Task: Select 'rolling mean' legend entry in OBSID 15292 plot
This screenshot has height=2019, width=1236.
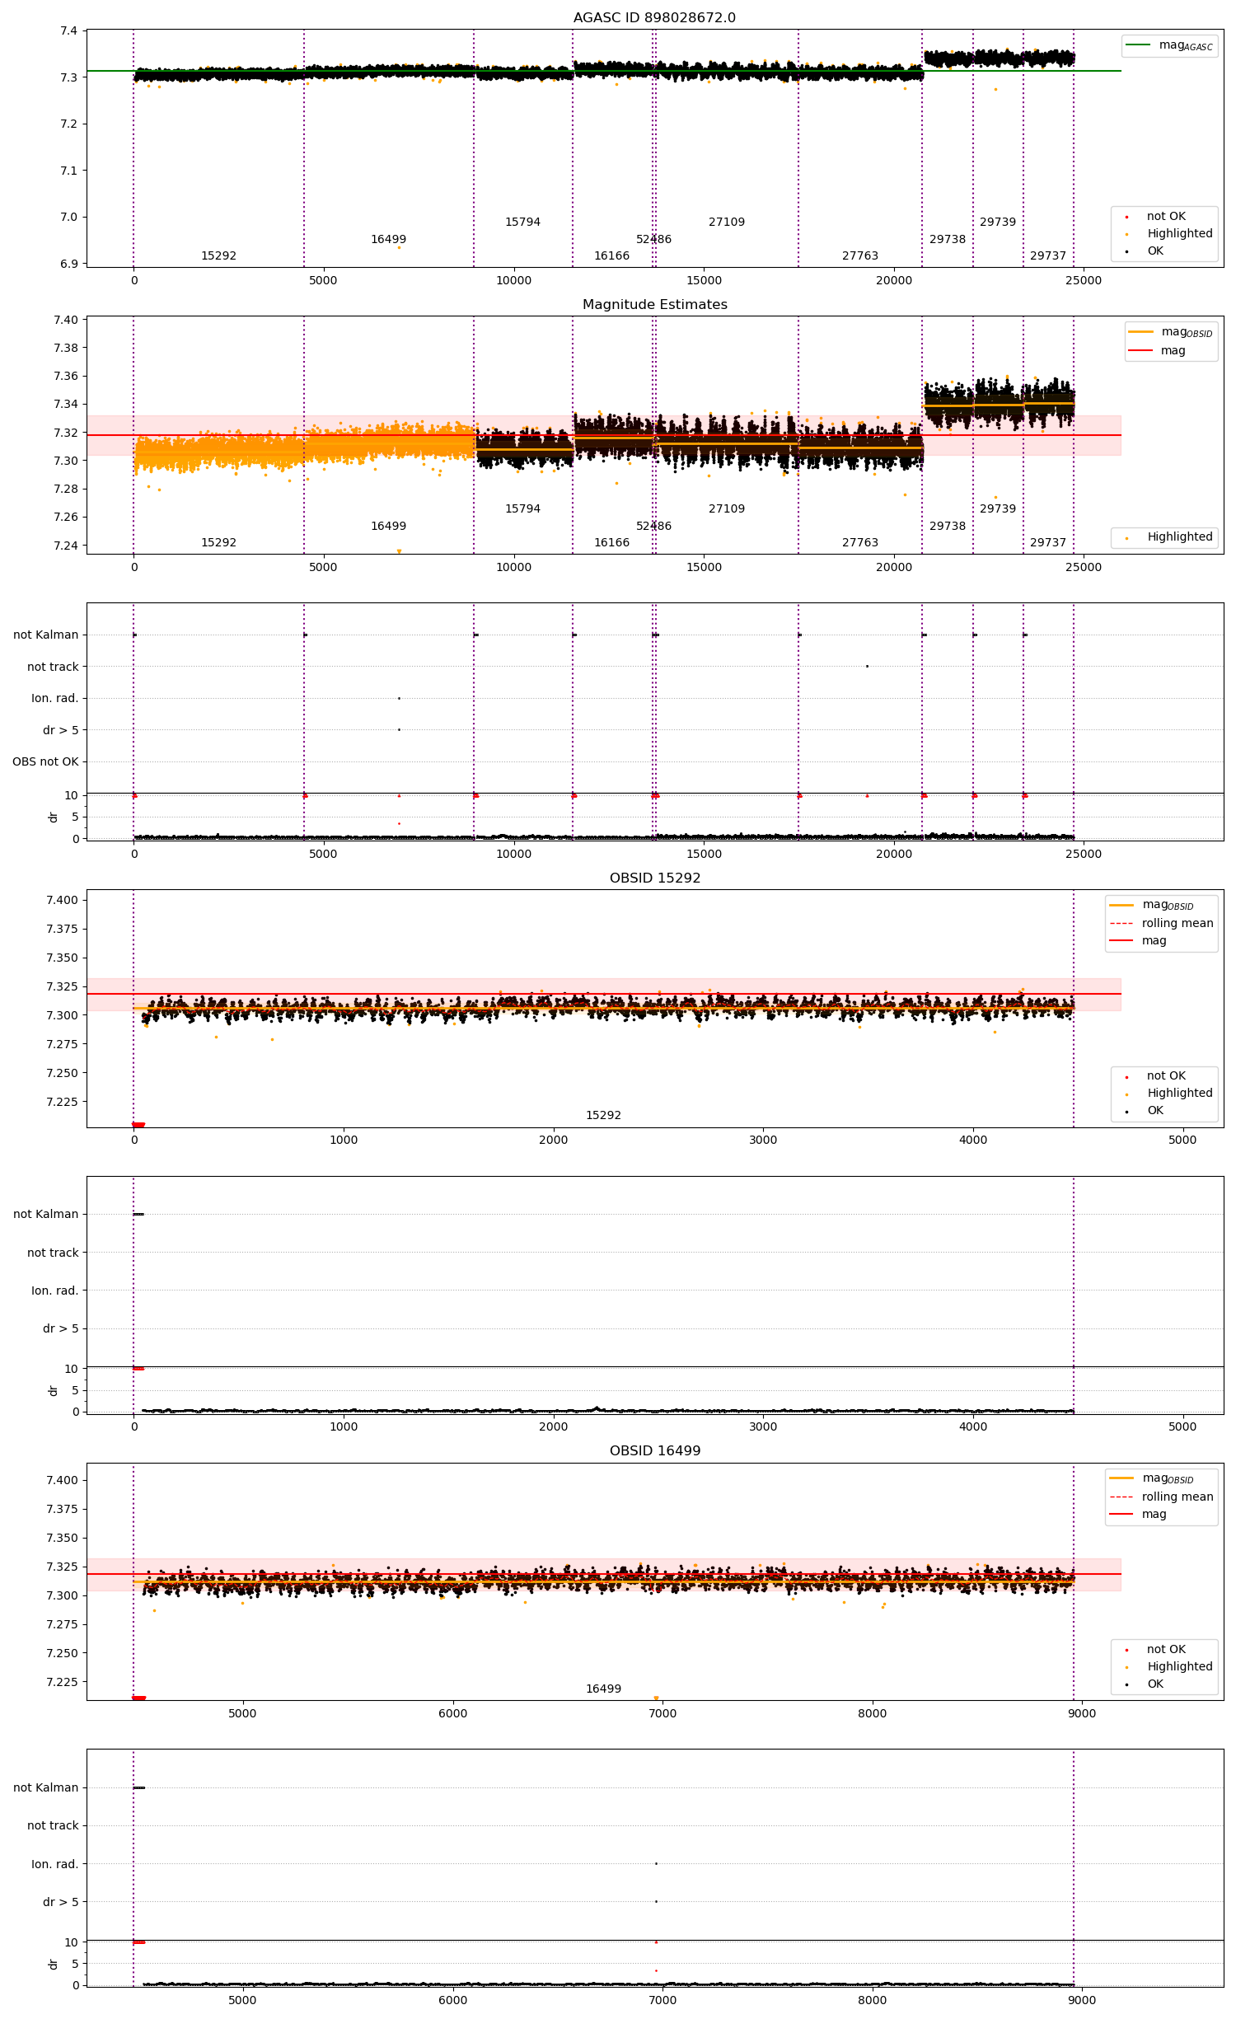Action: (1163, 923)
